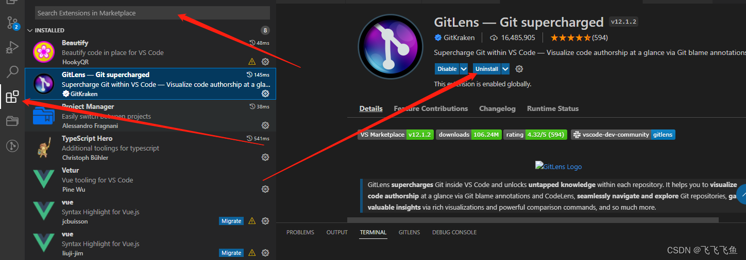Screen dimensions: 746x260
Task: Click the 38ms activation time on Project Manager
Action: 259,107
